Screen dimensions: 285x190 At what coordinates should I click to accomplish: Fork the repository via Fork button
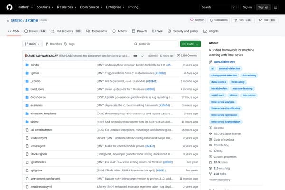tap(243, 20)
